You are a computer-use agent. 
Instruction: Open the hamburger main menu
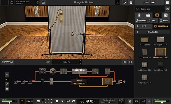pos(167,3)
